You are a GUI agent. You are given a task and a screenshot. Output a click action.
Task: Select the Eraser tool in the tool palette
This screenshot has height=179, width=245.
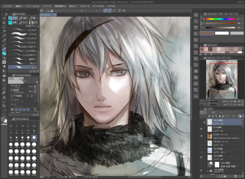[4, 66]
